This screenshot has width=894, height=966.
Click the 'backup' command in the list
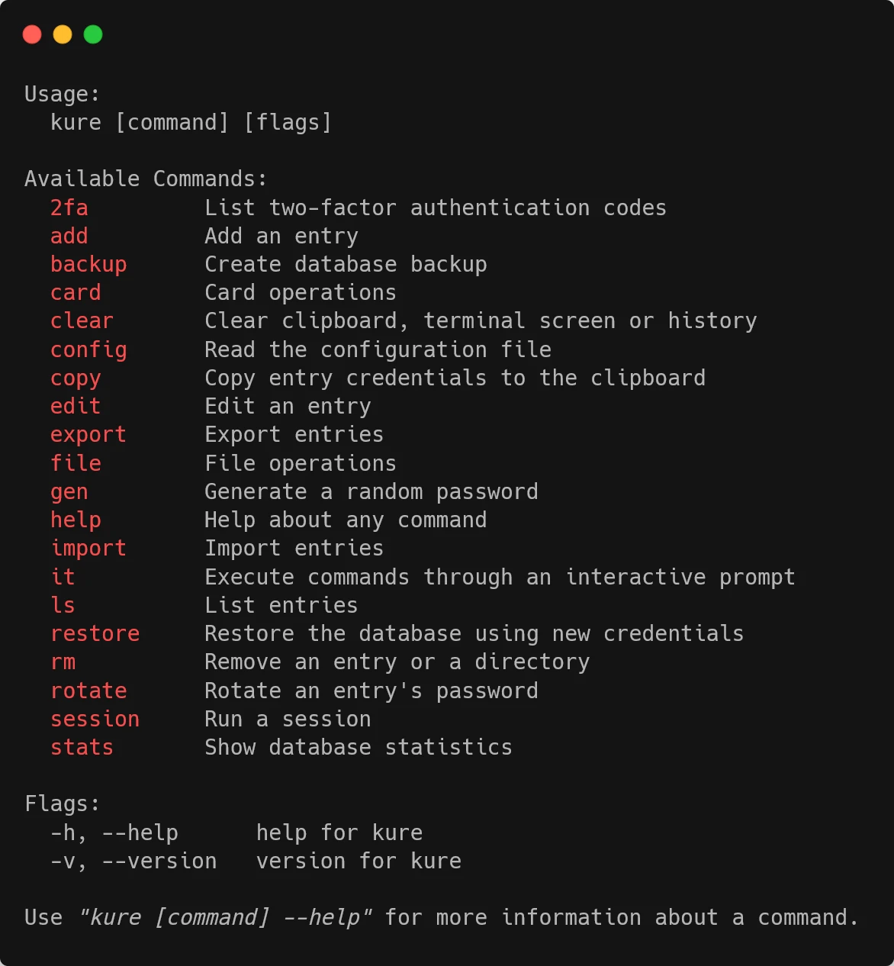[x=88, y=264]
